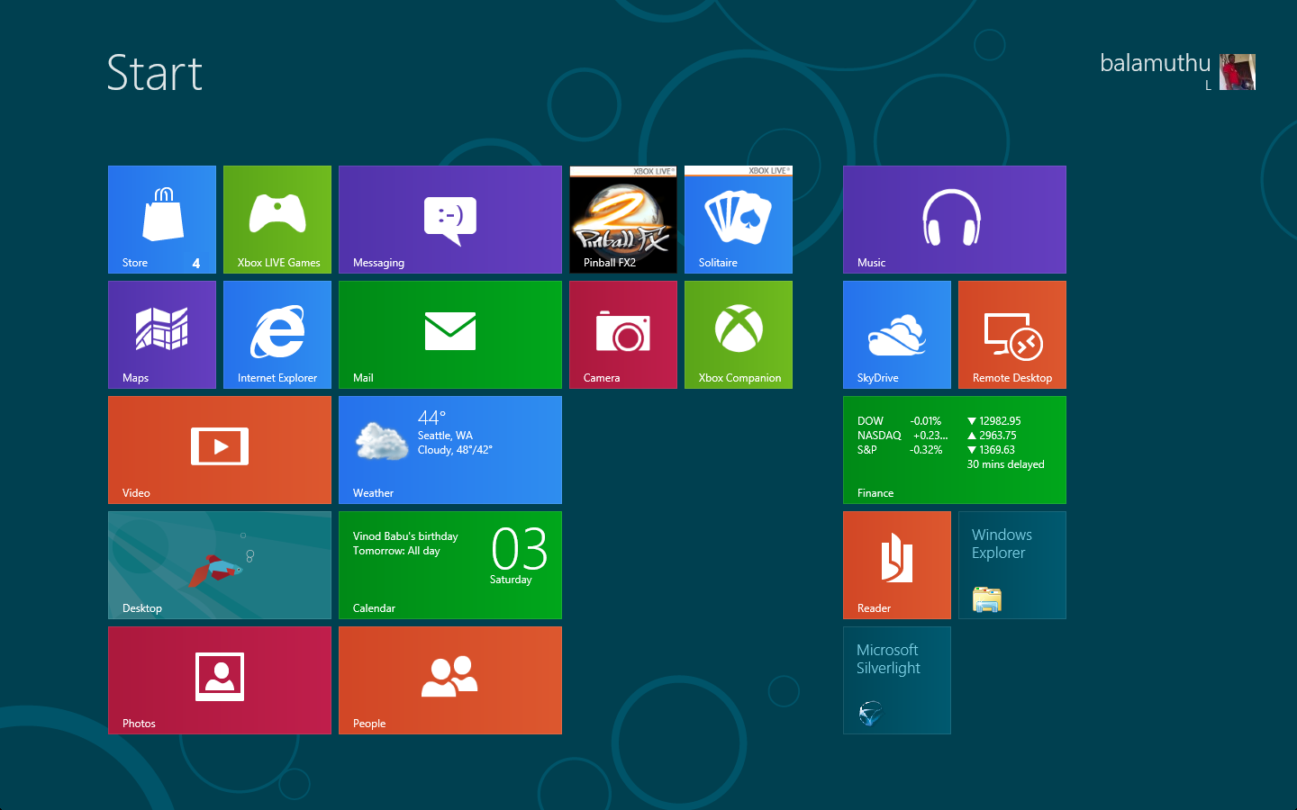Open the Maps tile
Image resolution: width=1297 pixels, height=810 pixels.
(162, 335)
